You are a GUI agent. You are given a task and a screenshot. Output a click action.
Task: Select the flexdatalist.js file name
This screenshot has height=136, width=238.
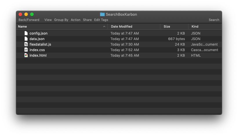pos(40,44)
